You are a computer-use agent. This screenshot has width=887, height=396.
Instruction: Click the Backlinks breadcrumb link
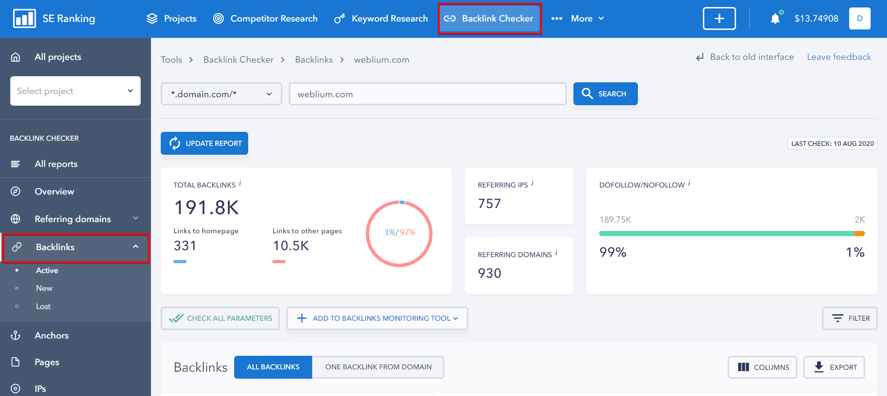[x=314, y=60]
